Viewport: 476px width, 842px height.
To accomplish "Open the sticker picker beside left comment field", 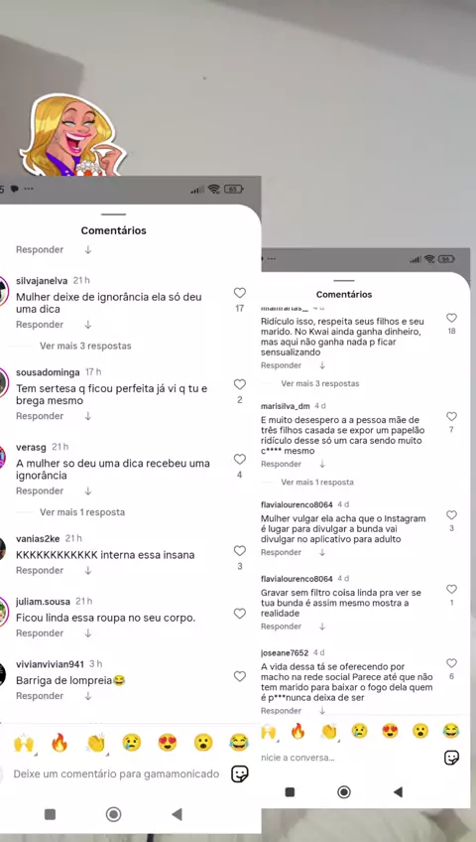I will click(x=240, y=773).
